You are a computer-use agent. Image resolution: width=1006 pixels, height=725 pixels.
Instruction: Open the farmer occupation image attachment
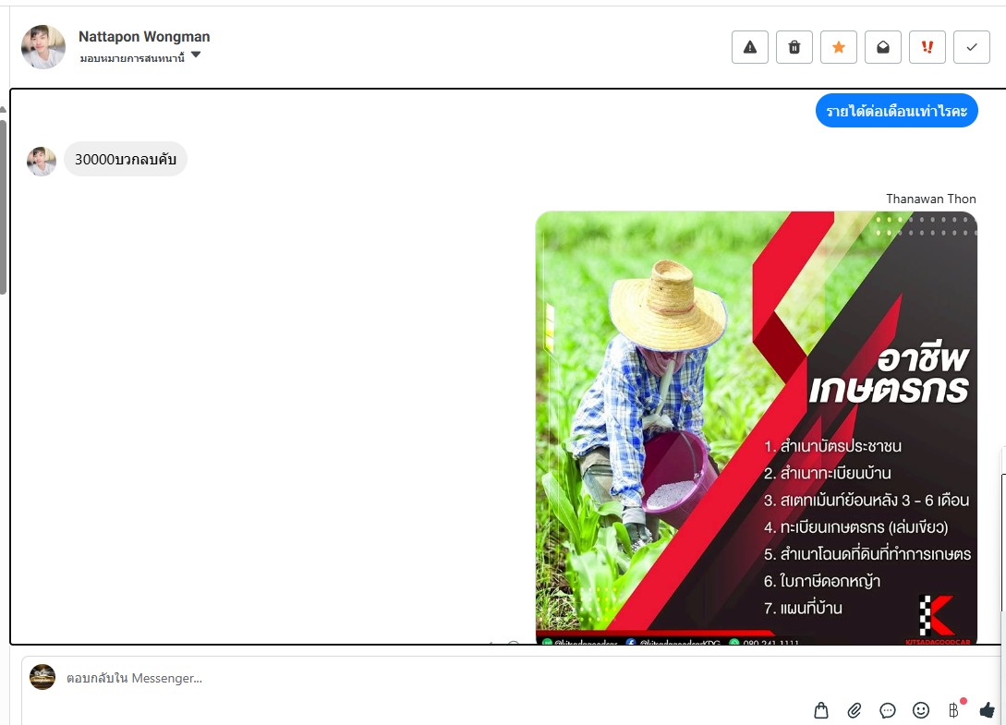[x=756, y=428]
